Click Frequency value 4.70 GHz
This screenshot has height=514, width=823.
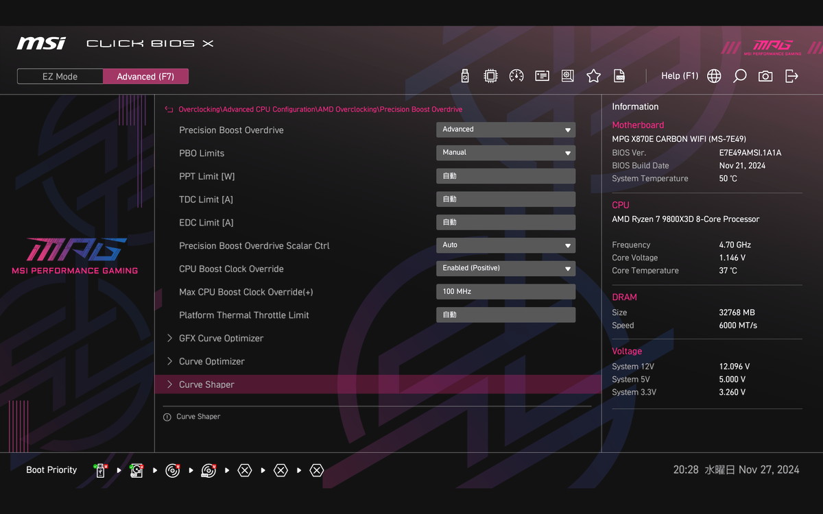[x=735, y=245]
